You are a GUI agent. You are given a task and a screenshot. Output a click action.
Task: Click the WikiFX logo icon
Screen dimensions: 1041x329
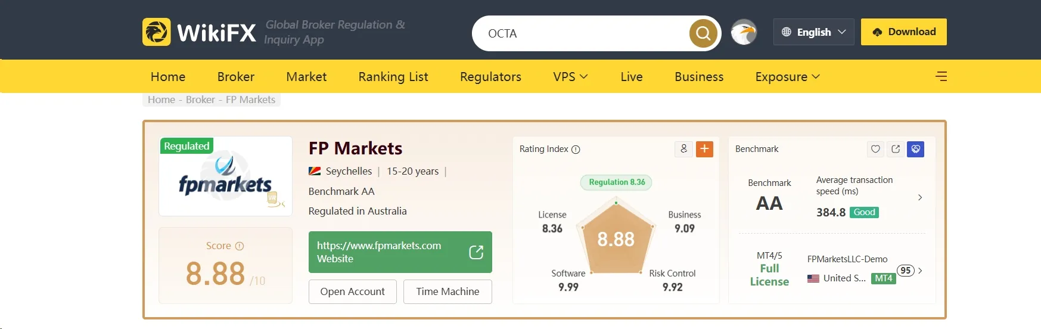point(157,32)
